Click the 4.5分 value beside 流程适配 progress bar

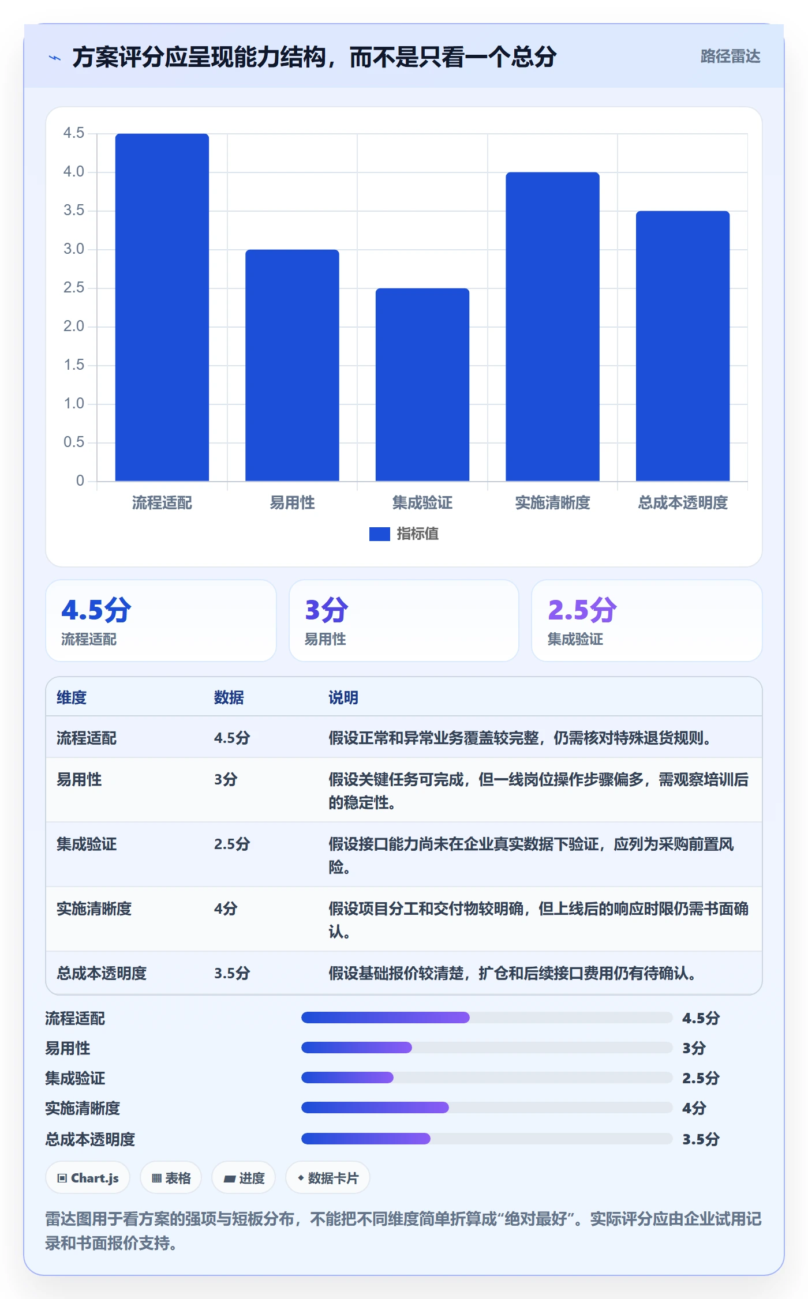click(x=701, y=1018)
